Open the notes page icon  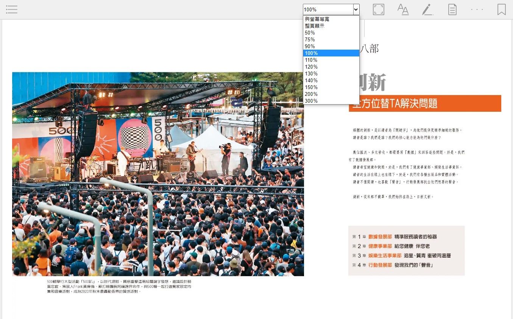452,9
